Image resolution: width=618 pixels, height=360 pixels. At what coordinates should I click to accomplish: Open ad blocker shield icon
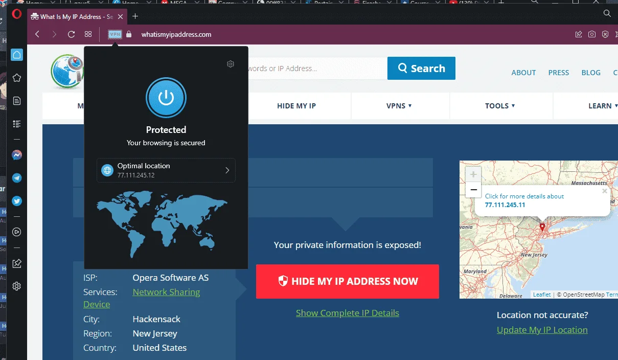tap(605, 34)
